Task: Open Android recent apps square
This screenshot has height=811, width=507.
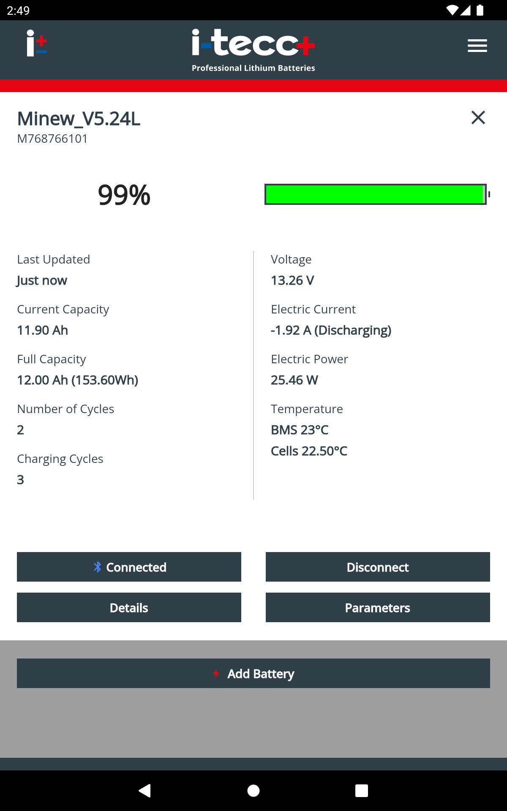Action: point(362,790)
